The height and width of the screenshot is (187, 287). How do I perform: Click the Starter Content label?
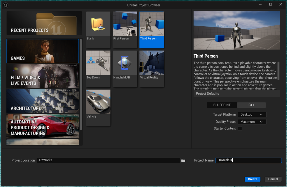(x=224, y=128)
